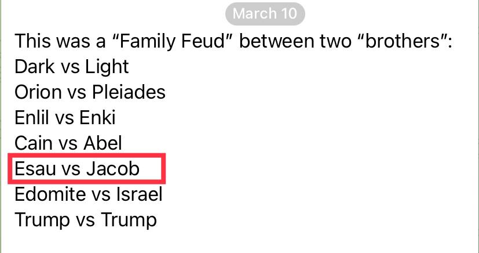Click the word Abel
479x253 pixels.
[103, 143]
